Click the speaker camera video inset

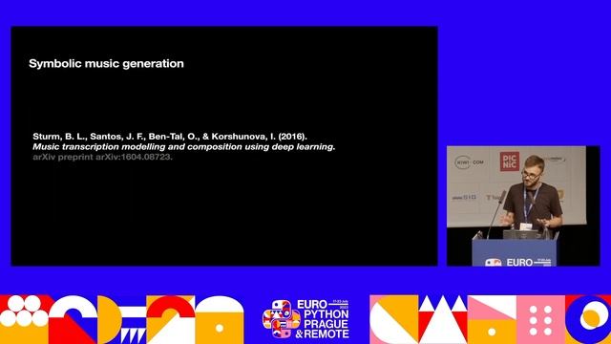coord(523,206)
